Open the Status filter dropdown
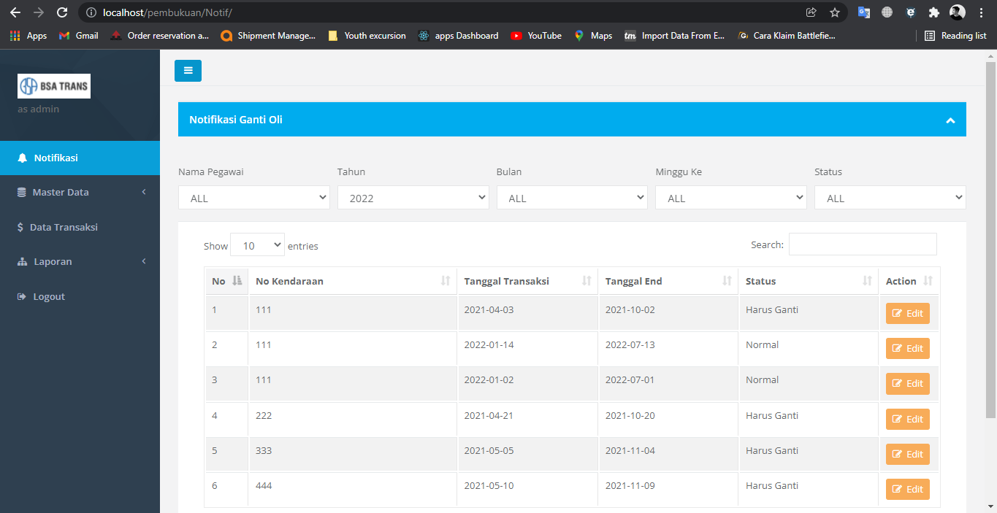 890,198
